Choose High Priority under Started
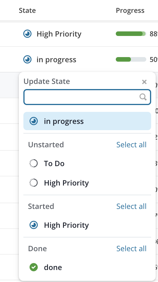Viewport: 158px width, 282px height. [x=87, y=225]
